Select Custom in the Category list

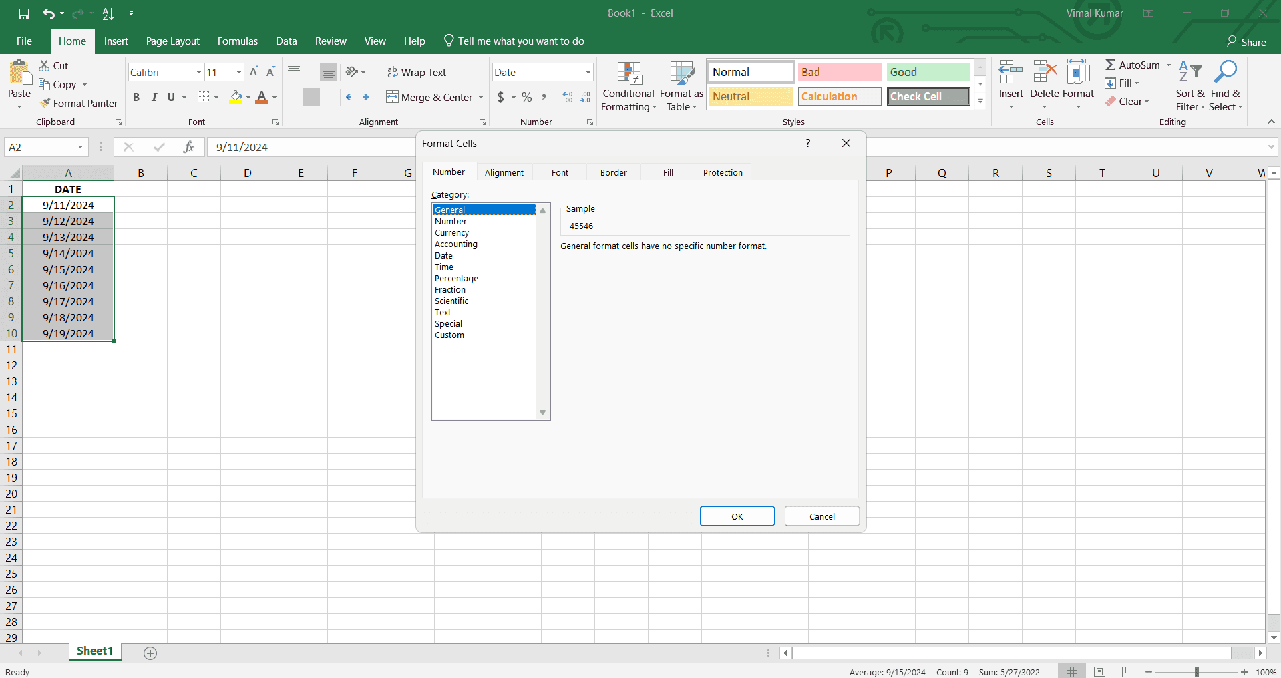tap(449, 335)
